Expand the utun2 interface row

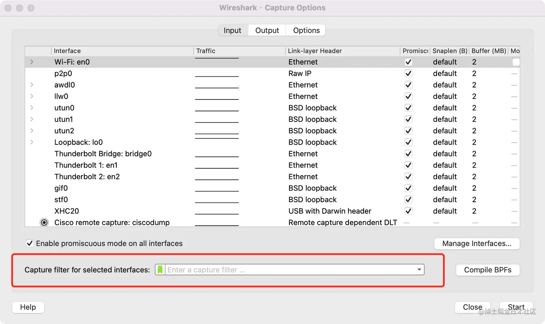pos(32,130)
